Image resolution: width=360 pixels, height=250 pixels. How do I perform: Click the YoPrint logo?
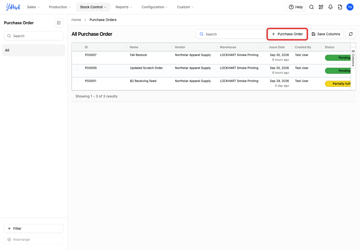click(13, 7)
